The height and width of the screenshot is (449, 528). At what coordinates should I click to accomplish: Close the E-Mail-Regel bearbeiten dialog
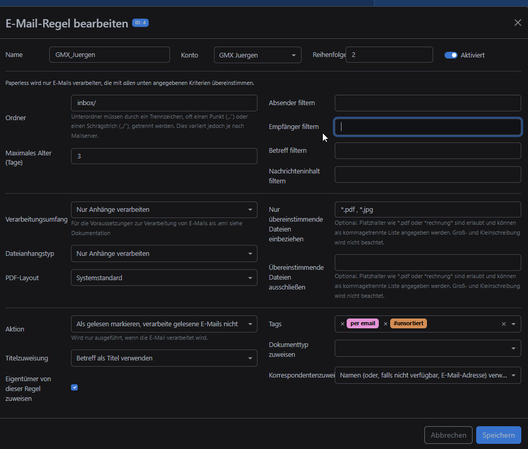click(x=517, y=23)
